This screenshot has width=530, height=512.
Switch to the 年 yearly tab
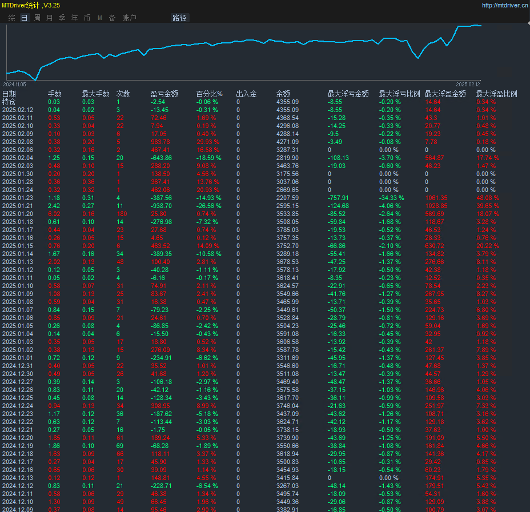coord(74,18)
